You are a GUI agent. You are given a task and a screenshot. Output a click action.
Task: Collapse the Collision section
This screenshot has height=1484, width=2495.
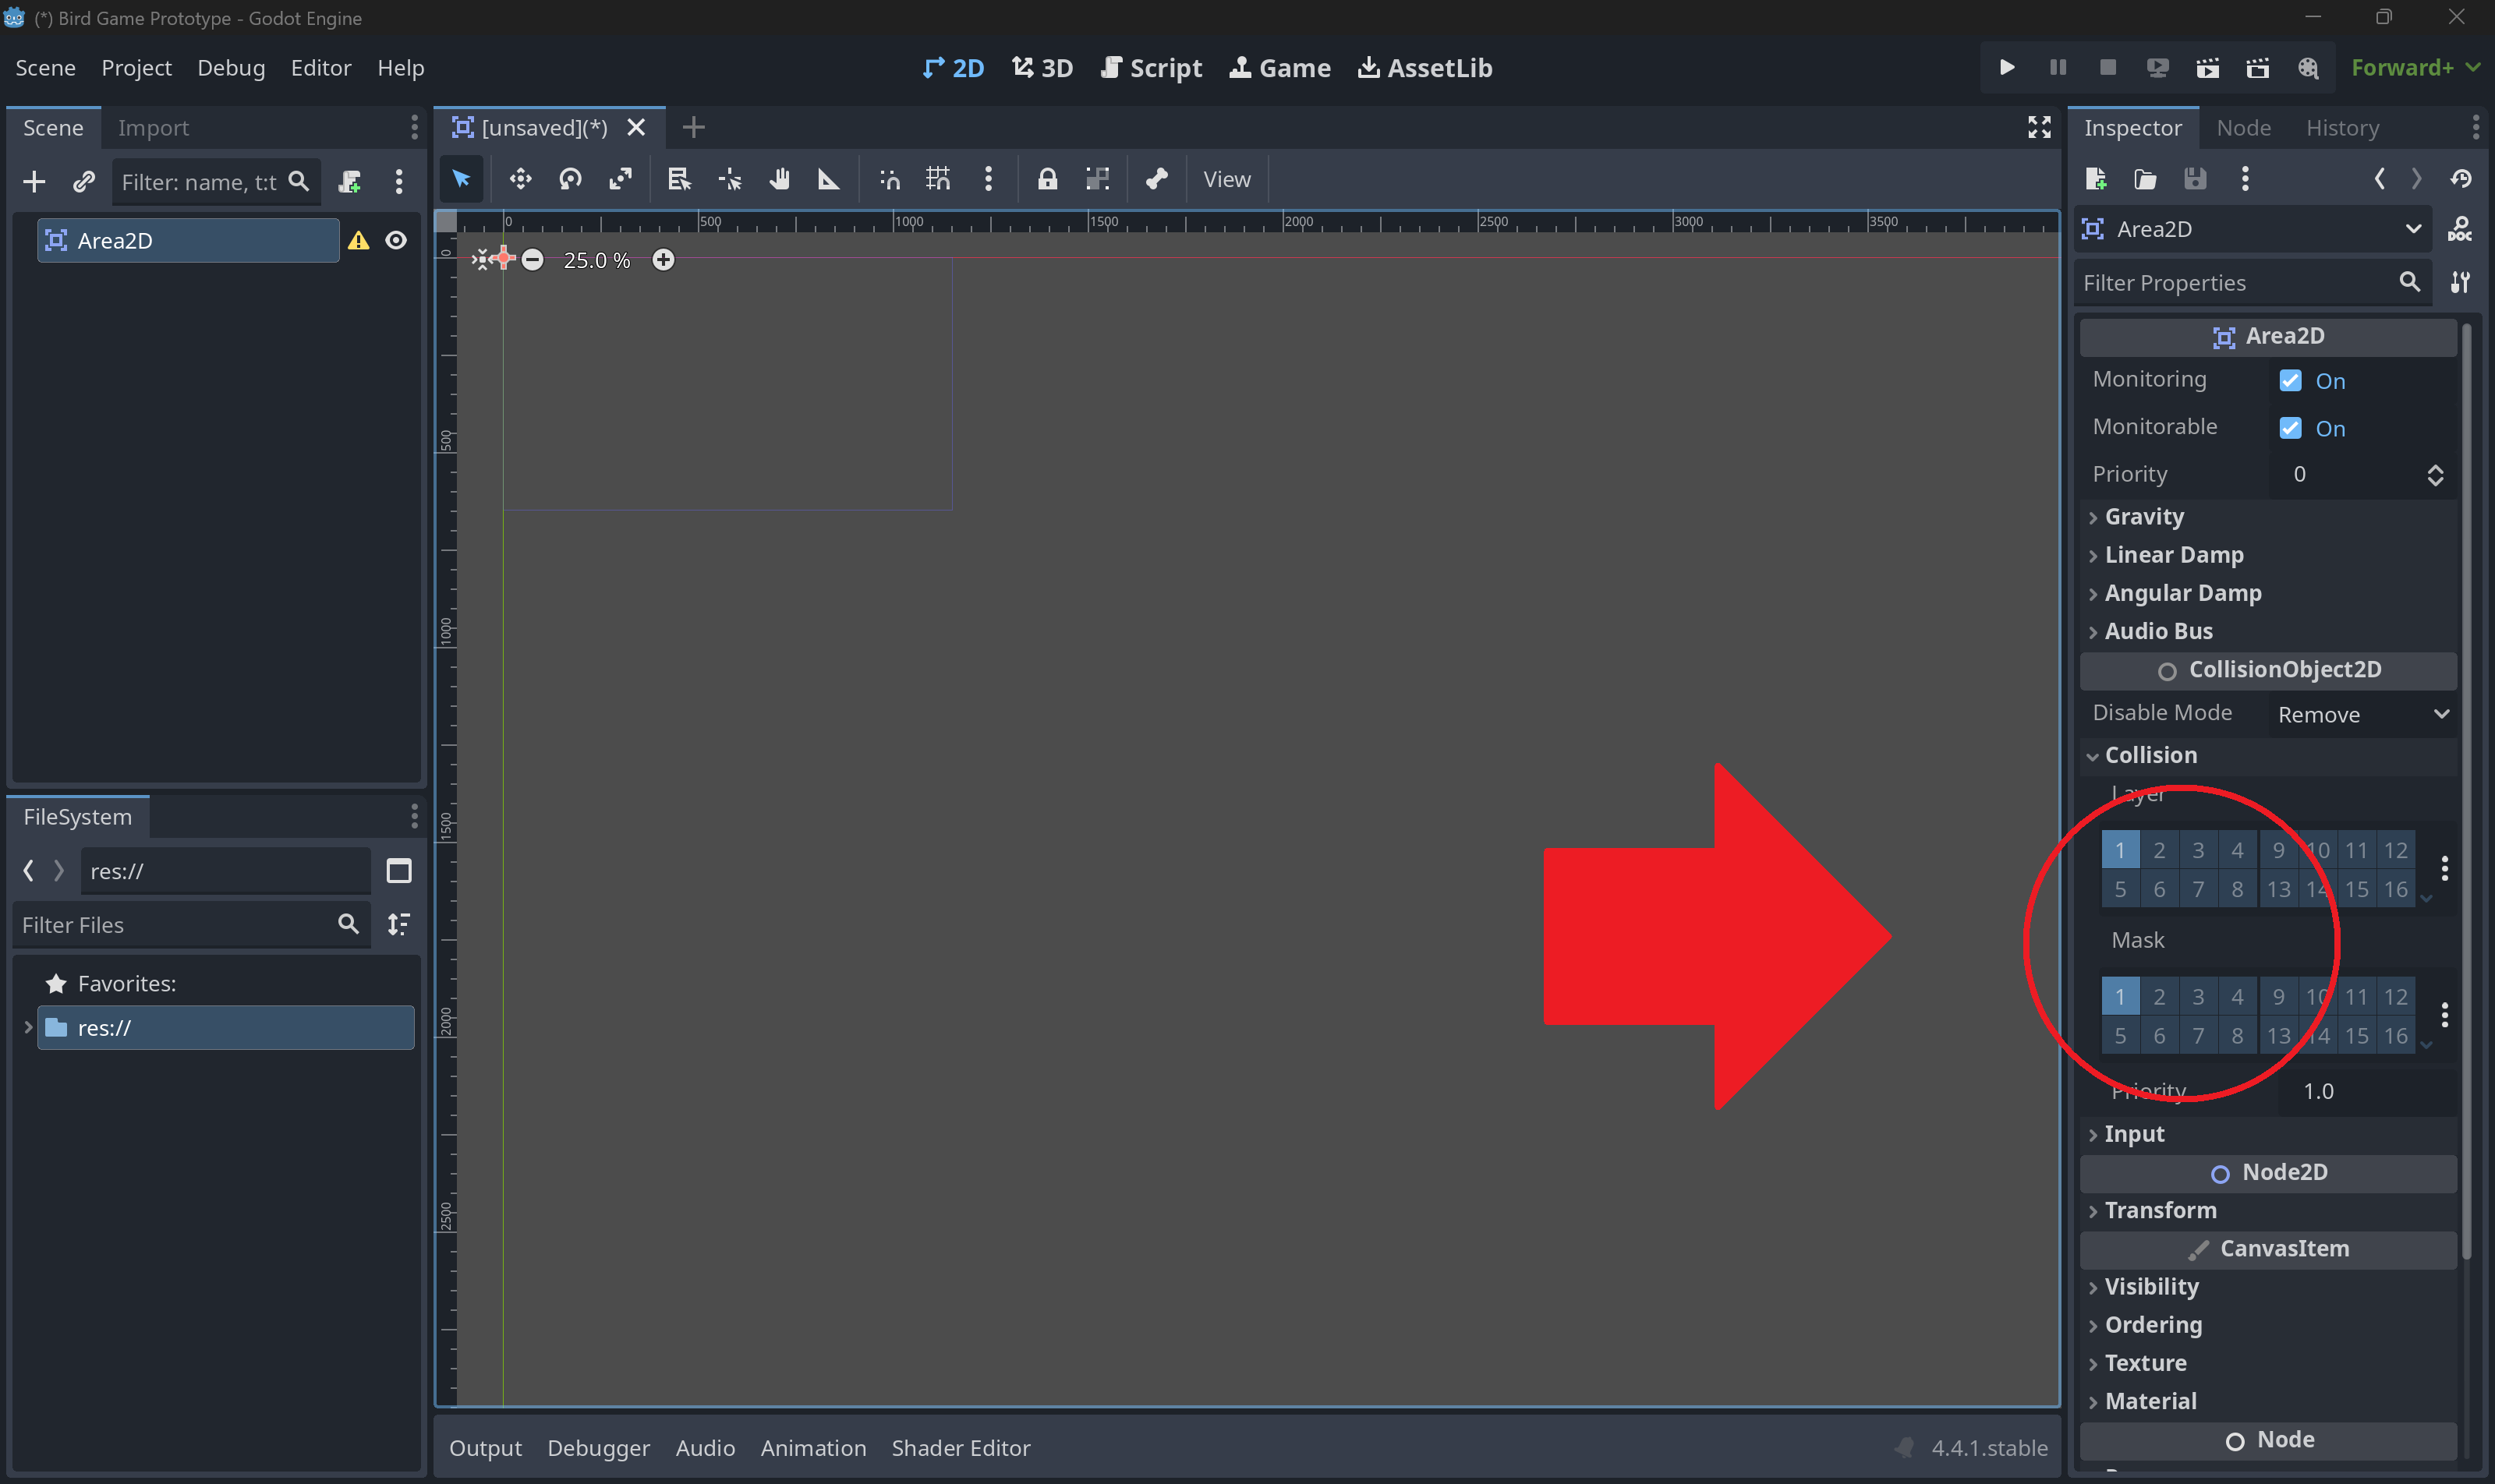tap(2150, 754)
